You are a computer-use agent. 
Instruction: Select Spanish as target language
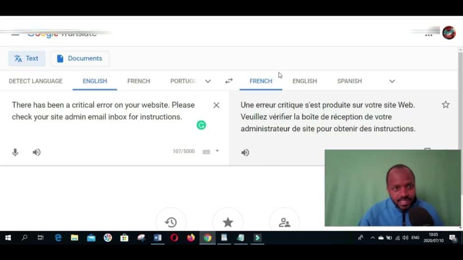(350, 81)
